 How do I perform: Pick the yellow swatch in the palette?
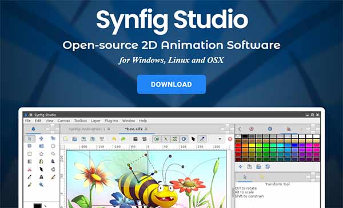[252, 145]
